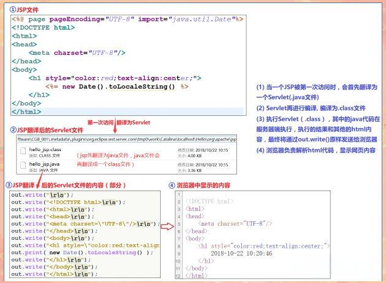Click the Explorer address path bar
Image resolution: width=386 pixels, height=283 pixels.
click(127, 139)
